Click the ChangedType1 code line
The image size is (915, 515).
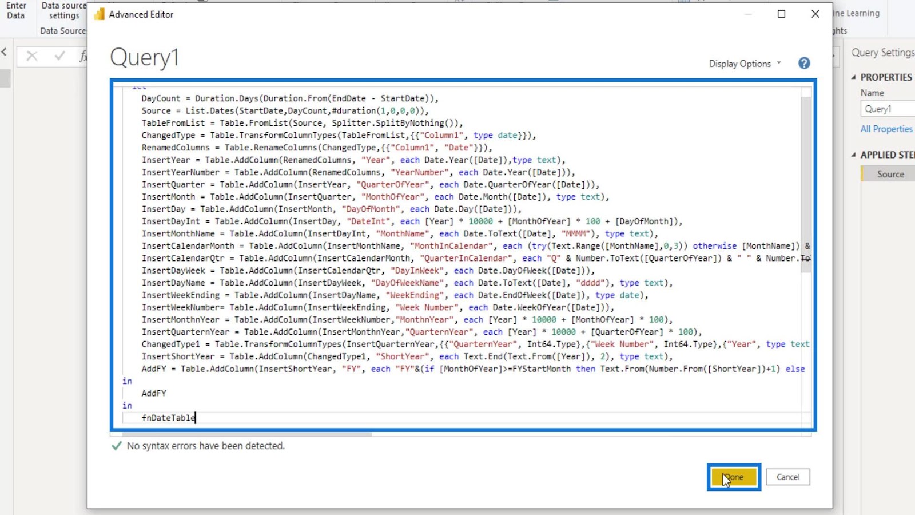pos(475,344)
